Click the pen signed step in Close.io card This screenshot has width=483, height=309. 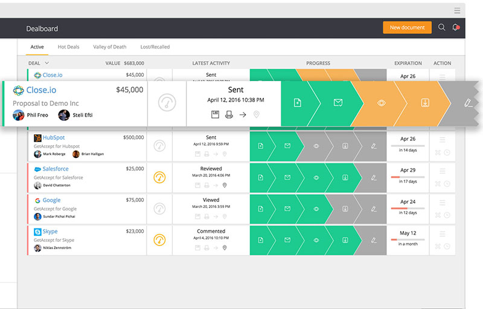click(469, 103)
